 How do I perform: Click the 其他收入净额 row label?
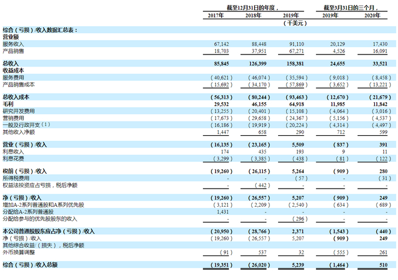point(19,132)
